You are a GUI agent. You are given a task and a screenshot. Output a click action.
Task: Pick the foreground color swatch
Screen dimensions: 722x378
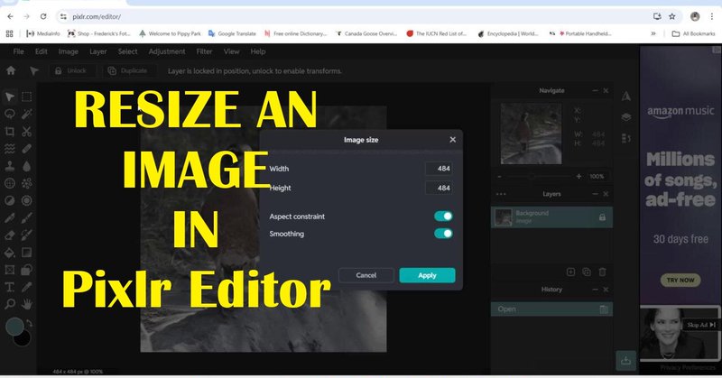[14, 326]
